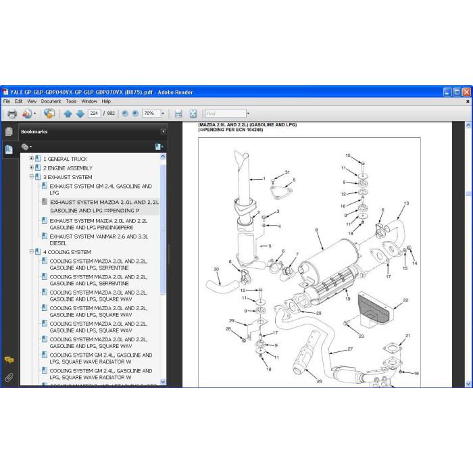
Task: Open the zoom level dropdown arrow
Action: [164, 114]
